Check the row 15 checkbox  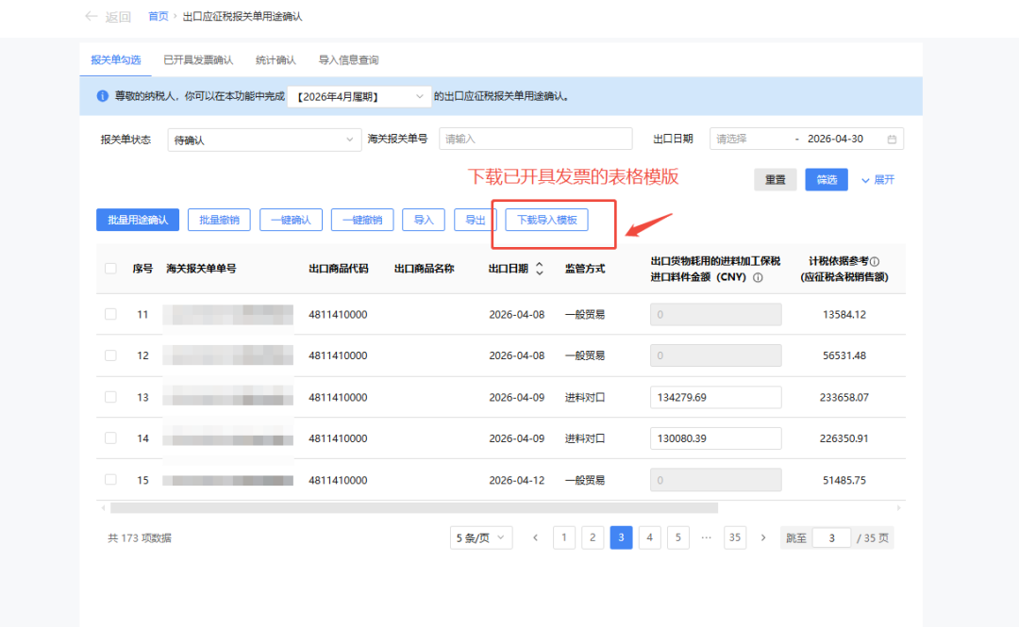pos(110,480)
